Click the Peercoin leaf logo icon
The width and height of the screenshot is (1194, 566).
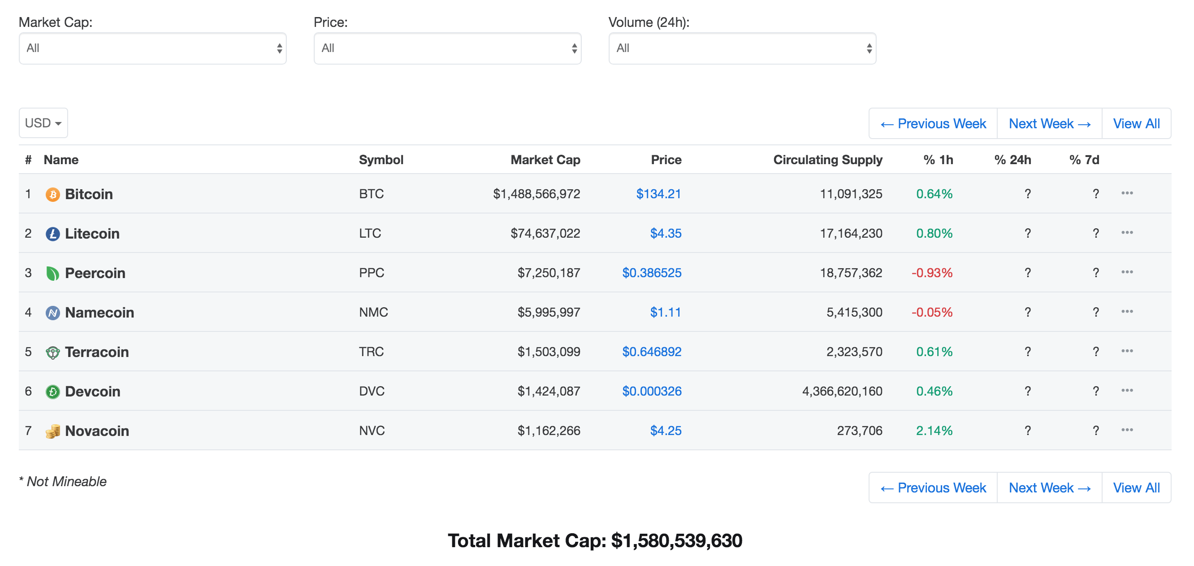point(53,273)
